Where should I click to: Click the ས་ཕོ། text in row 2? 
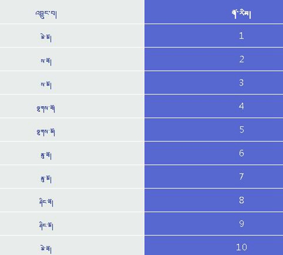click(46, 61)
